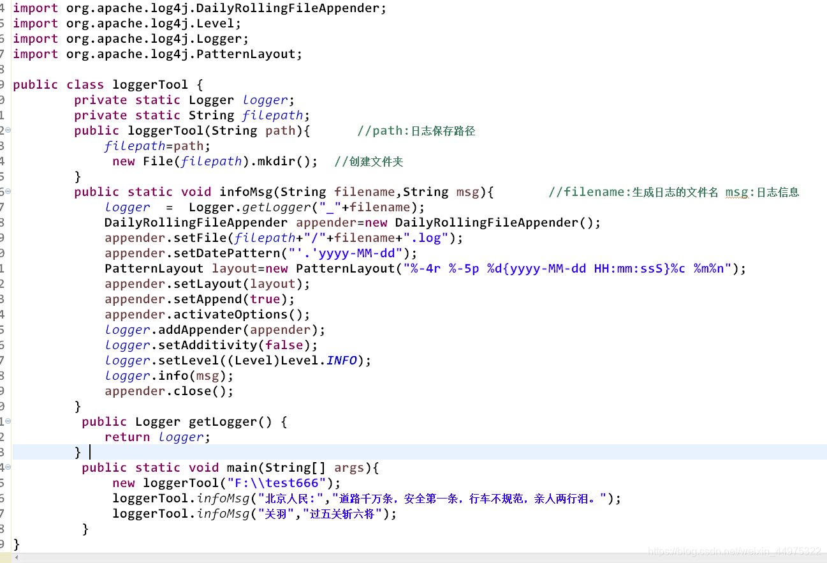
Task: Click the DailyRollingFileAppender import line
Action: coord(200,8)
